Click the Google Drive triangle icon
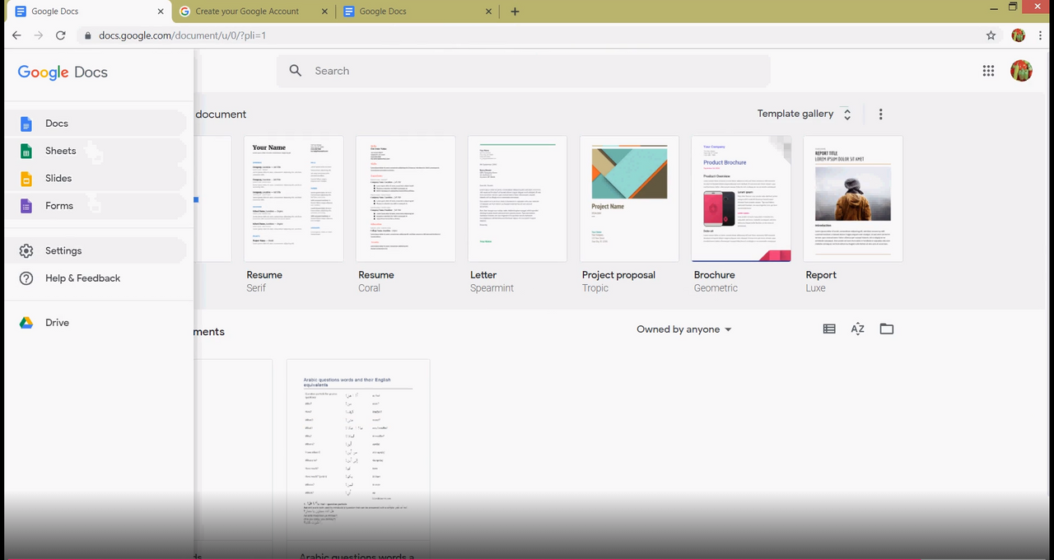This screenshot has height=560, width=1054. click(x=26, y=323)
